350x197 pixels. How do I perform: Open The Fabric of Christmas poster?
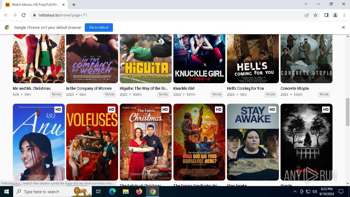[146, 142]
